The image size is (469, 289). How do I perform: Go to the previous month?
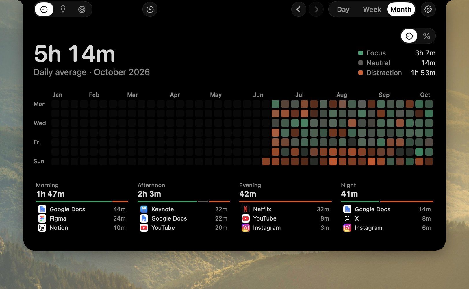point(299,10)
